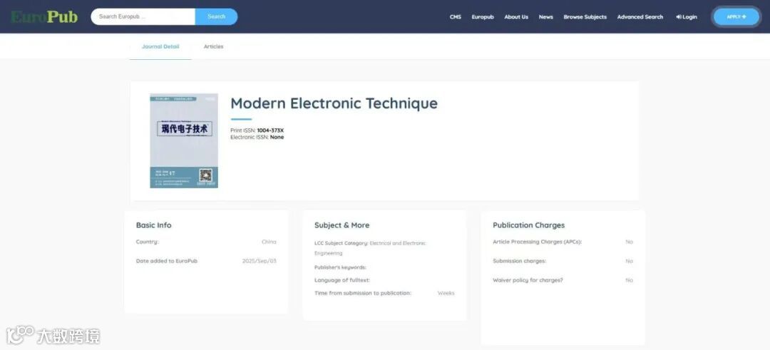Image resolution: width=770 pixels, height=350 pixels.
Task: Click the Country value China
Action: pyautogui.click(x=269, y=242)
